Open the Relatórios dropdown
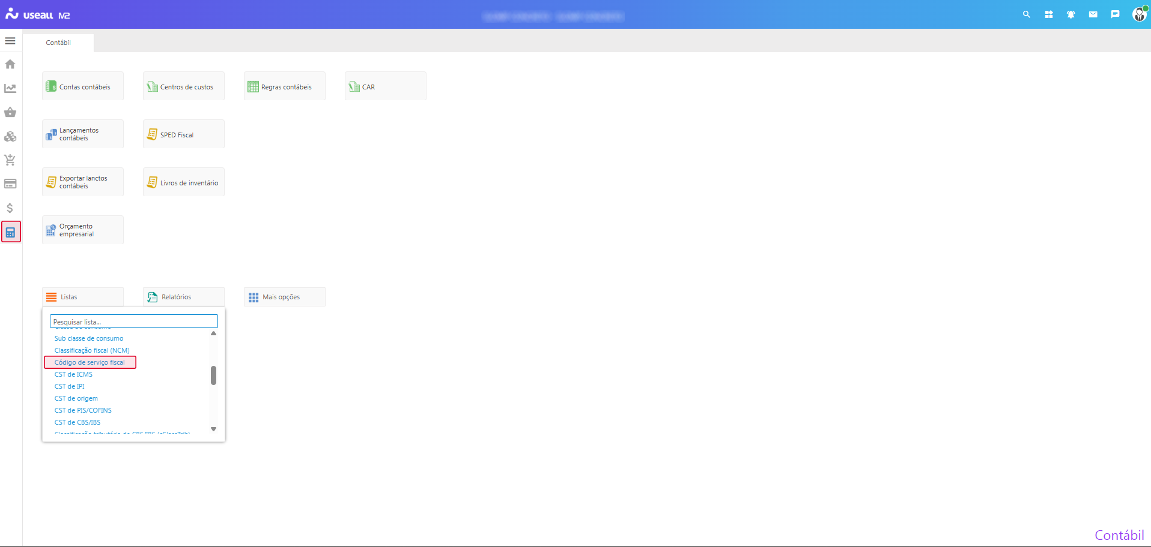This screenshot has height=547, width=1151. [x=184, y=297]
